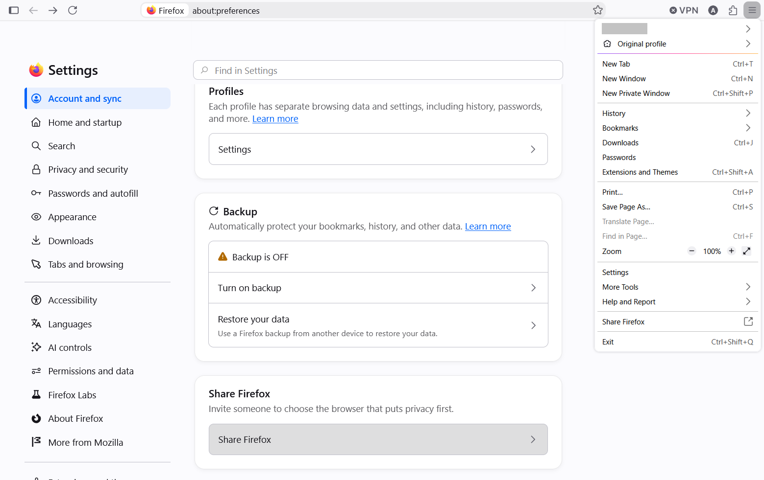The image size is (764, 480).
Task: Zoom in with the plus button
Action: point(731,251)
